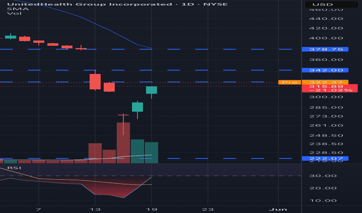Click the 440.00 price axis label
This screenshot has height=213, width=362.
pyautogui.click(x=326, y=19)
